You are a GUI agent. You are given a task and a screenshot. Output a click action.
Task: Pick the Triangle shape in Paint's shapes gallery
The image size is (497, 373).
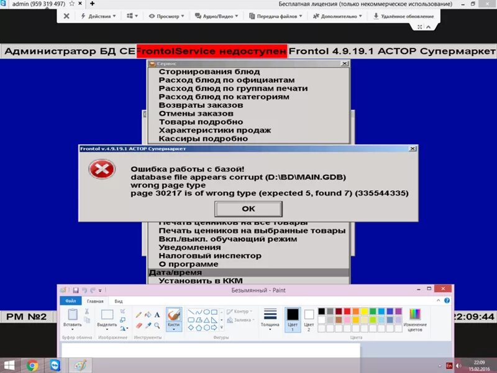(x=206, y=320)
